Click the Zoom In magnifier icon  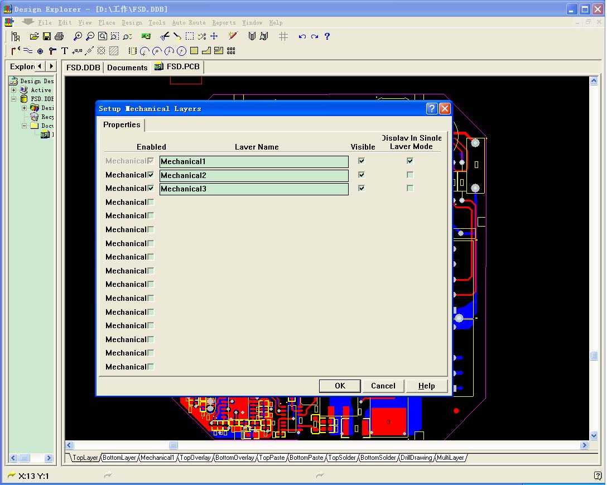coord(78,36)
